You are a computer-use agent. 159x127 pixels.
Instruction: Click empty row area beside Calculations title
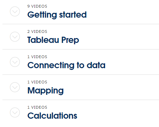pyautogui.click(x=119, y=113)
